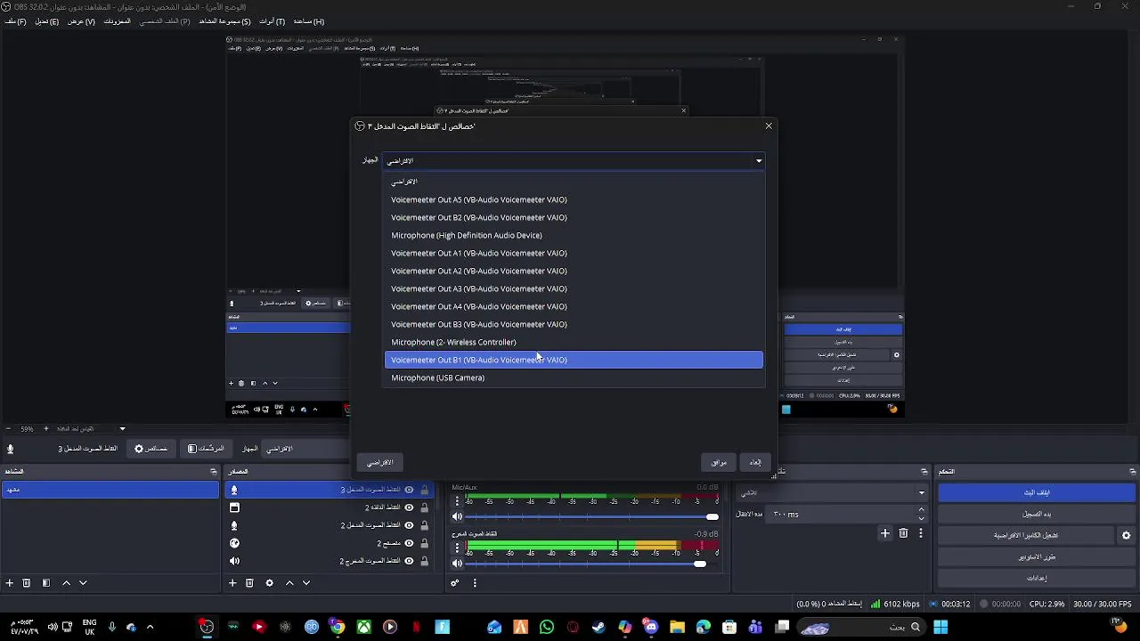The width and height of the screenshot is (1140, 641).
Task: Click Start Virtual Camera button
Action: 1026,535
